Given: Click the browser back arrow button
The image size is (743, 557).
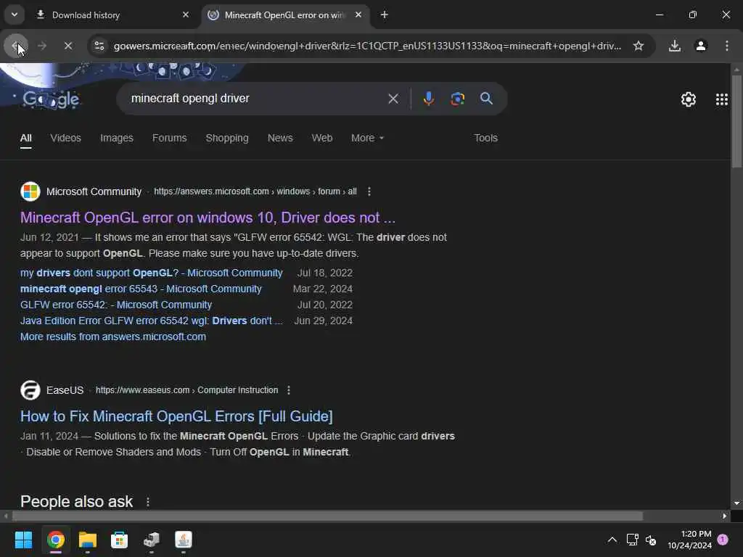Looking at the screenshot, I should click(16, 46).
